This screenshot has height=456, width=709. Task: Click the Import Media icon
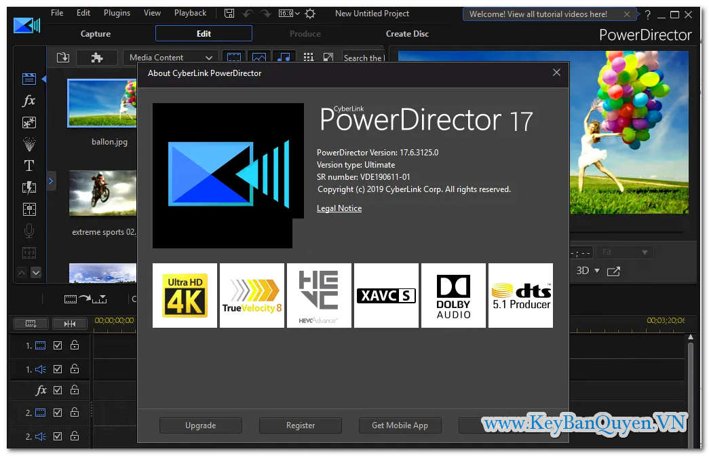[x=63, y=58]
